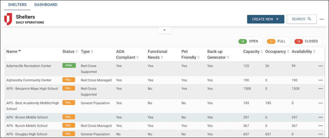Expand the collapsed panel with down arrow

pyautogui.click(x=164, y=30)
